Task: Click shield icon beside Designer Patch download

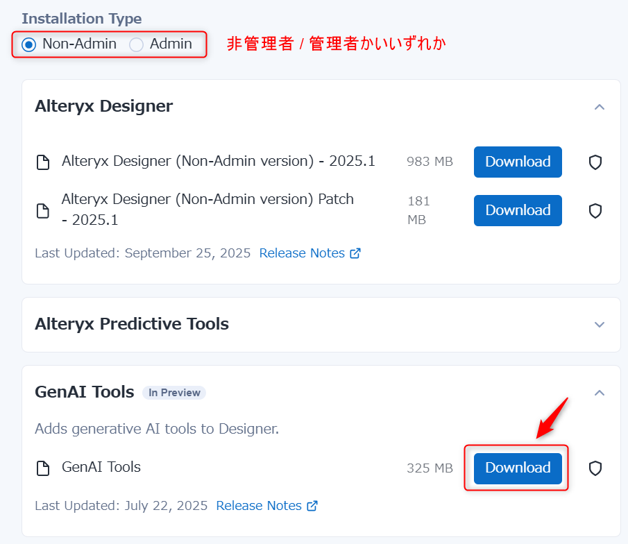Action: click(595, 211)
